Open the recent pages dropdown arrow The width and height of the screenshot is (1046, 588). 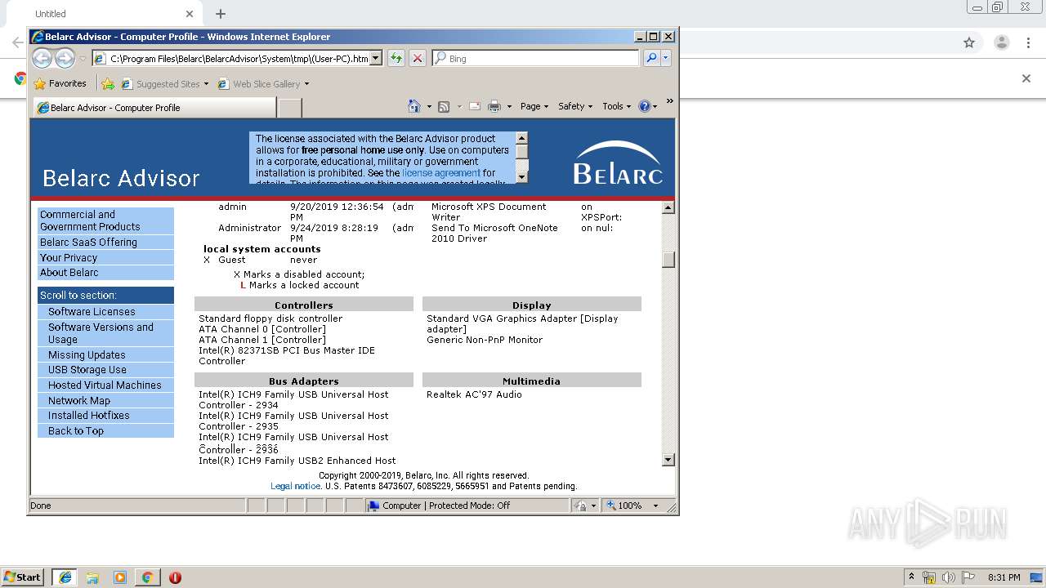(x=83, y=59)
